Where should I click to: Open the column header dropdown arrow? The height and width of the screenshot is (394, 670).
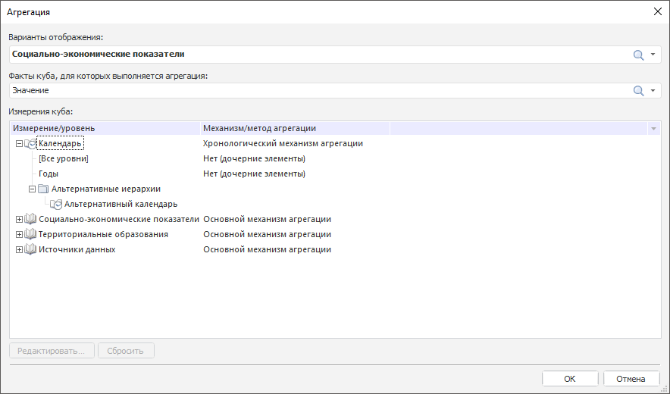click(x=653, y=129)
